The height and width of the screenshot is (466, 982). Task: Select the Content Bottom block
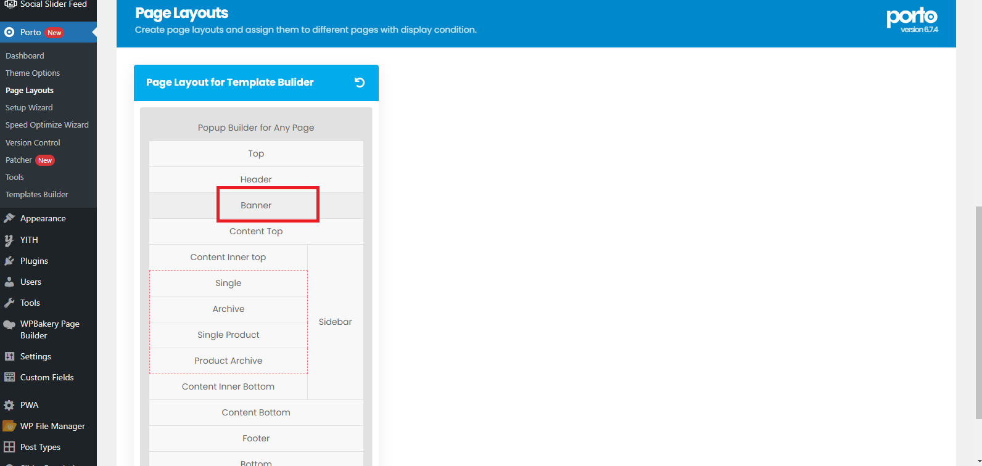click(x=256, y=412)
